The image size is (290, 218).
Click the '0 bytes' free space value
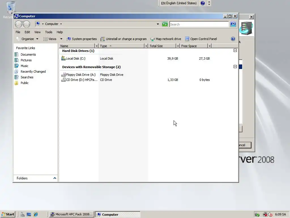pyautogui.click(x=204, y=80)
